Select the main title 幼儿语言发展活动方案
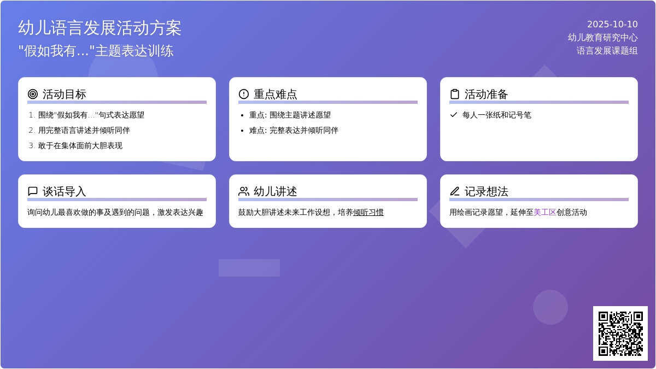 point(99,28)
